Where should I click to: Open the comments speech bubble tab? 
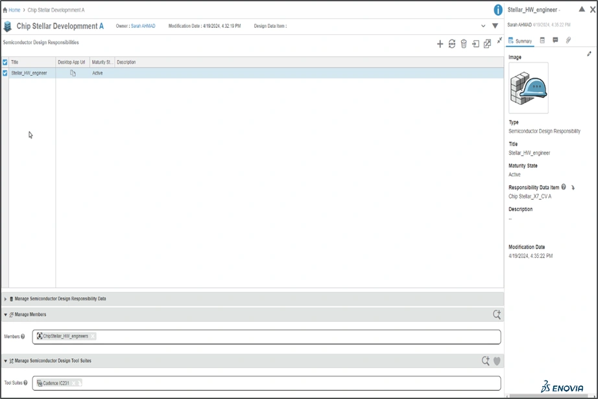pos(555,40)
